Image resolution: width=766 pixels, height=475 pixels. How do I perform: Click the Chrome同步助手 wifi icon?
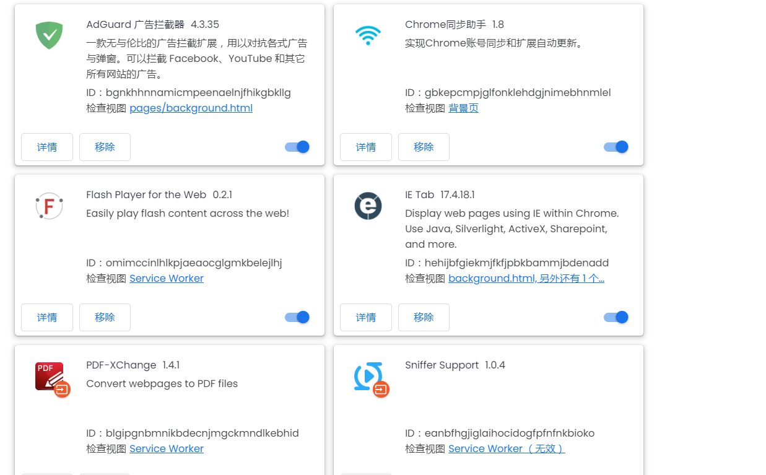(368, 35)
